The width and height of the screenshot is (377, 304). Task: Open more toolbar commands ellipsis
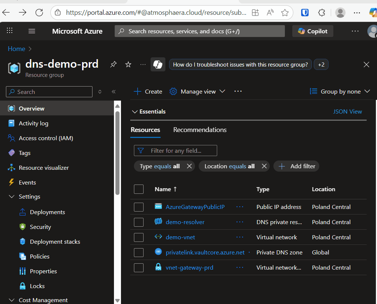point(238,91)
